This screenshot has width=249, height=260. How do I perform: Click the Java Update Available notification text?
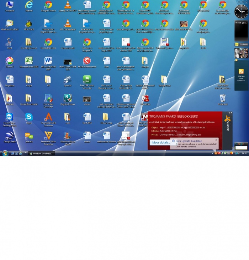coord(189,141)
